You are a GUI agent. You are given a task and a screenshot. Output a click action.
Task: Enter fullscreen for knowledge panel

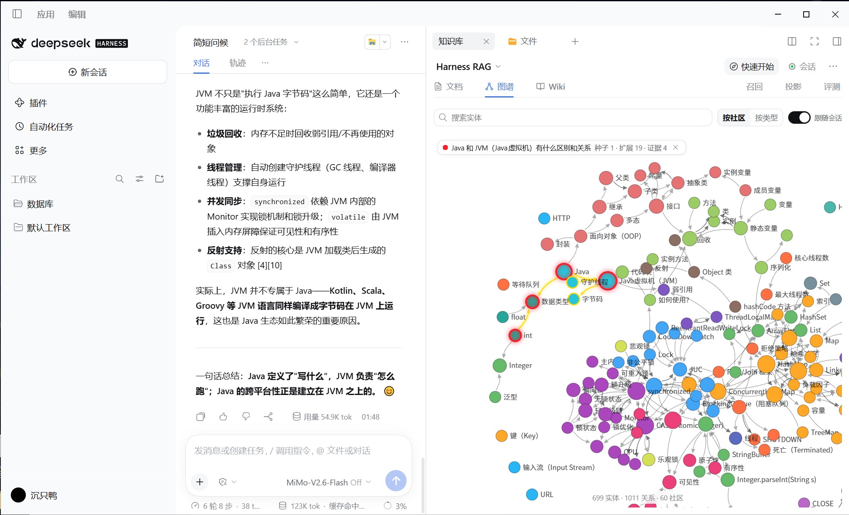pos(814,41)
